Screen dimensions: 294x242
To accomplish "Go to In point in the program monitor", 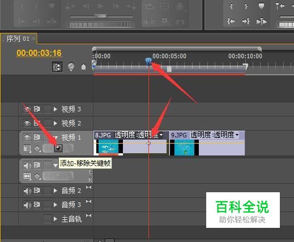I will pos(231,21).
